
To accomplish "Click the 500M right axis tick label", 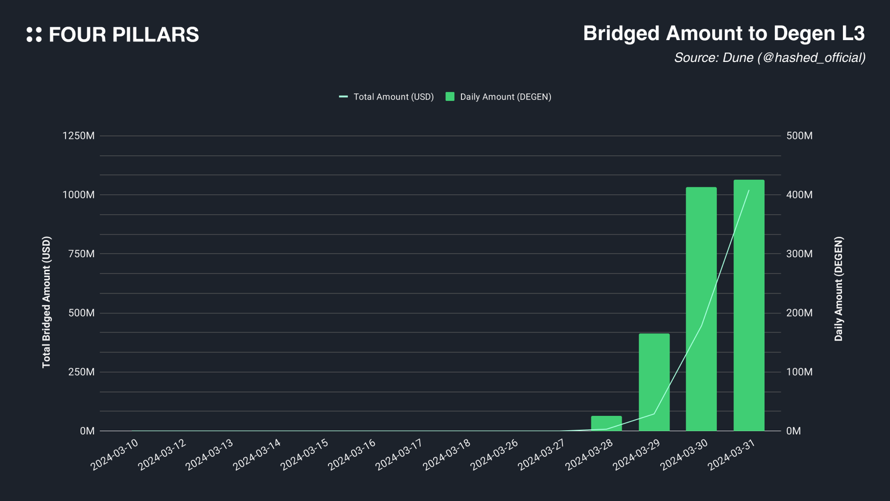I will point(799,136).
